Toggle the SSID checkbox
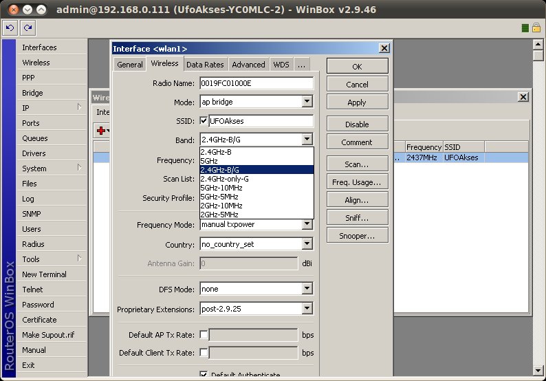The image size is (546, 381). (204, 121)
